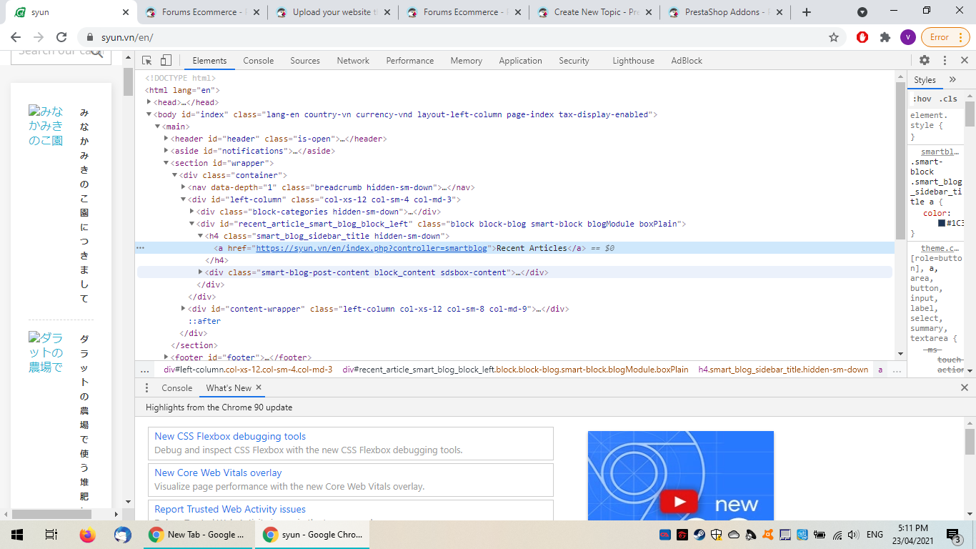Open the theme.c… stylesheet source link
976x549 pixels.
point(940,248)
